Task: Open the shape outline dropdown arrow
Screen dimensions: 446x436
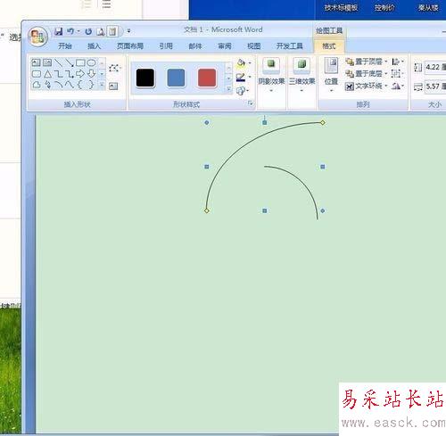Action: (x=250, y=77)
